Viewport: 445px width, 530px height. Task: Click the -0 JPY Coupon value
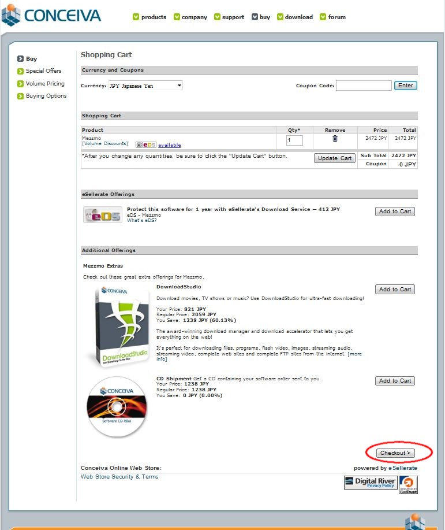[x=406, y=164]
